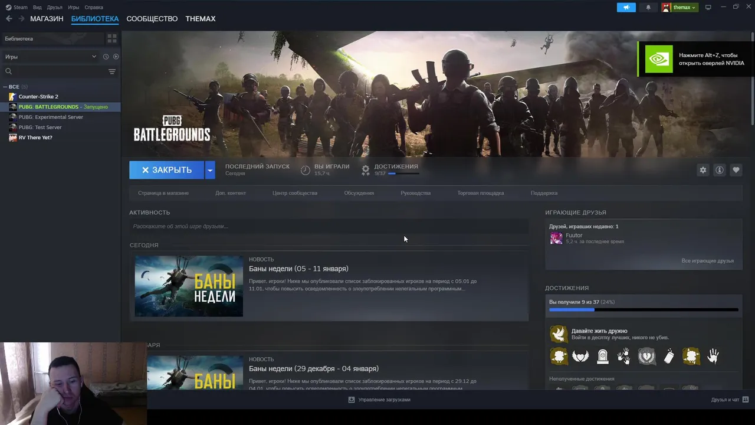
Task: Click the recent activity clock icon
Action: point(106,57)
